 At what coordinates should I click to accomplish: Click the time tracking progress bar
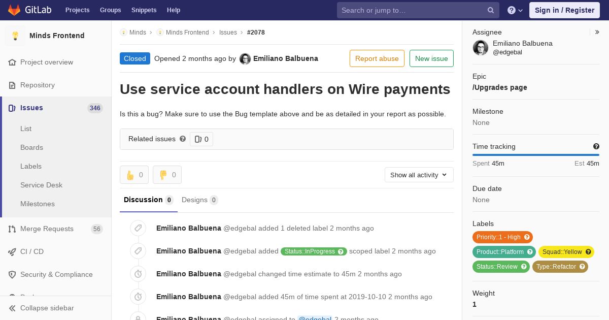tap(536, 155)
